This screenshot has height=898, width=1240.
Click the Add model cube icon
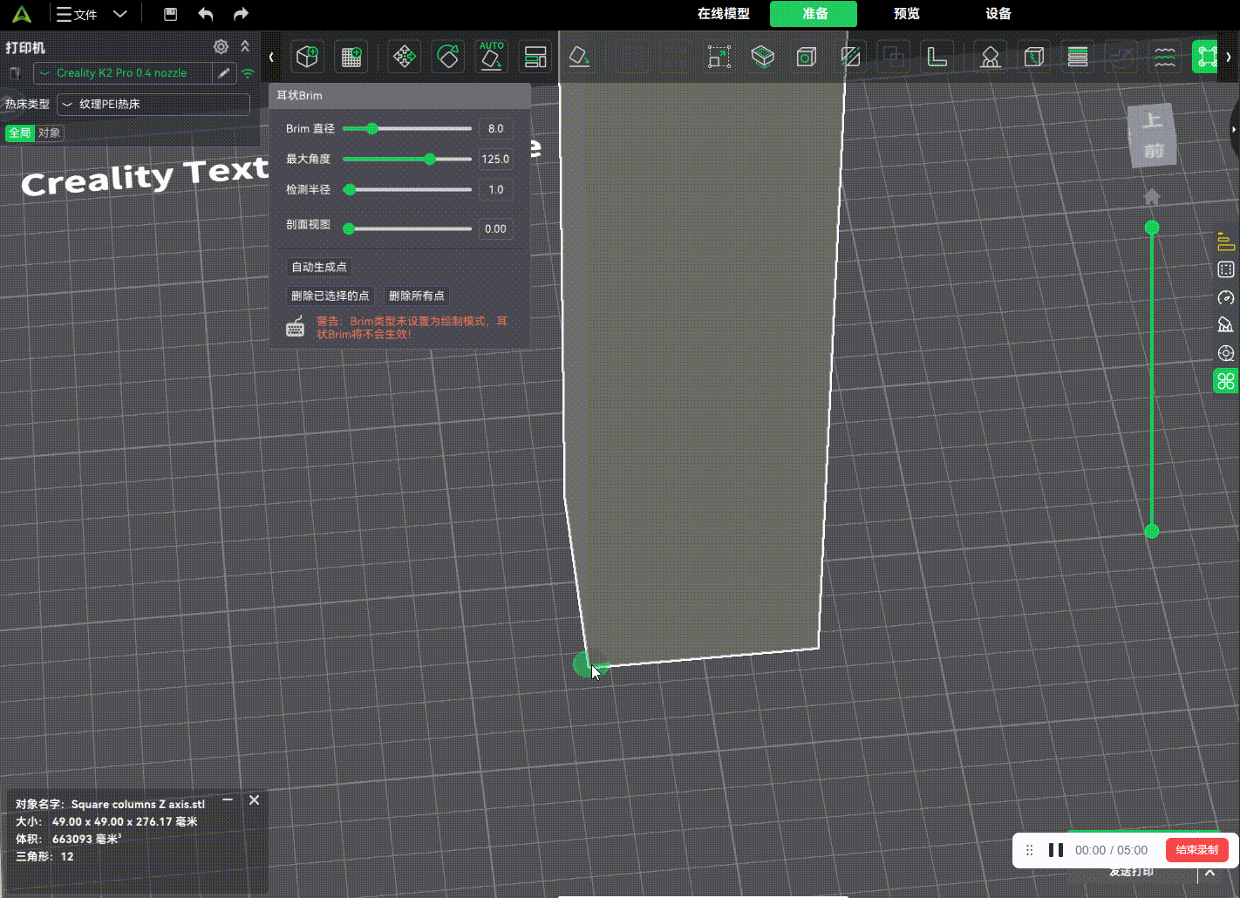click(x=307, y=57)
